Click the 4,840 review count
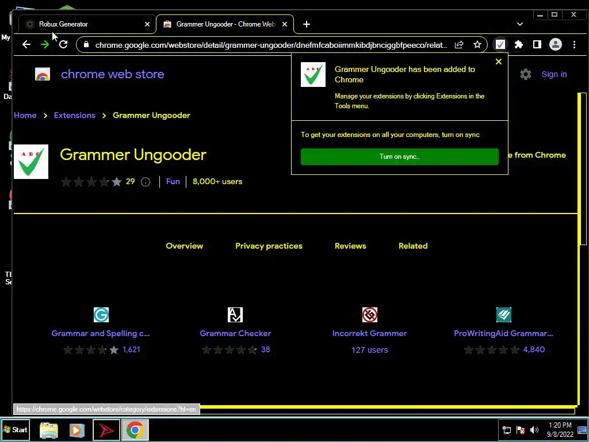Screen dimensions: 589x442 tap(534, 349)
